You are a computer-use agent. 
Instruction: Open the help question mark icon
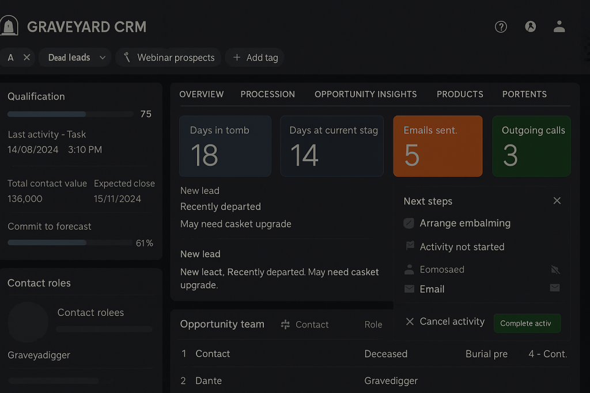501,26
